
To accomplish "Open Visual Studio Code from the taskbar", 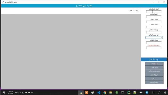I will (x=99, y=93).
